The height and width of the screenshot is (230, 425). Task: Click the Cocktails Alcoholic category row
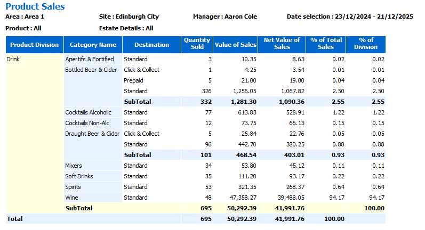point(89,112)
